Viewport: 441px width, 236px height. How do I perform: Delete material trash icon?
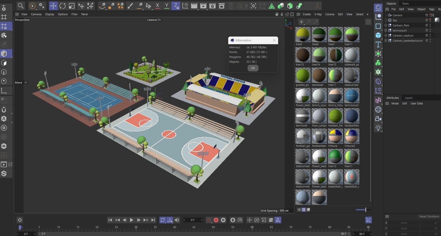[368, 22]
